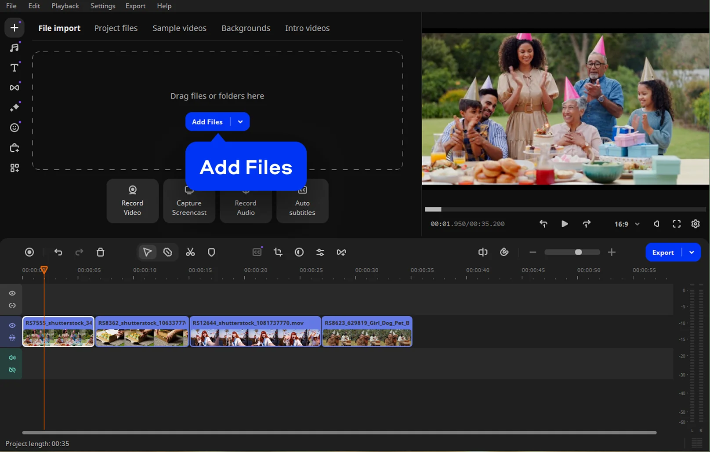
Task: Open the Stickers smiley icon
Action: tap(14, 128)
